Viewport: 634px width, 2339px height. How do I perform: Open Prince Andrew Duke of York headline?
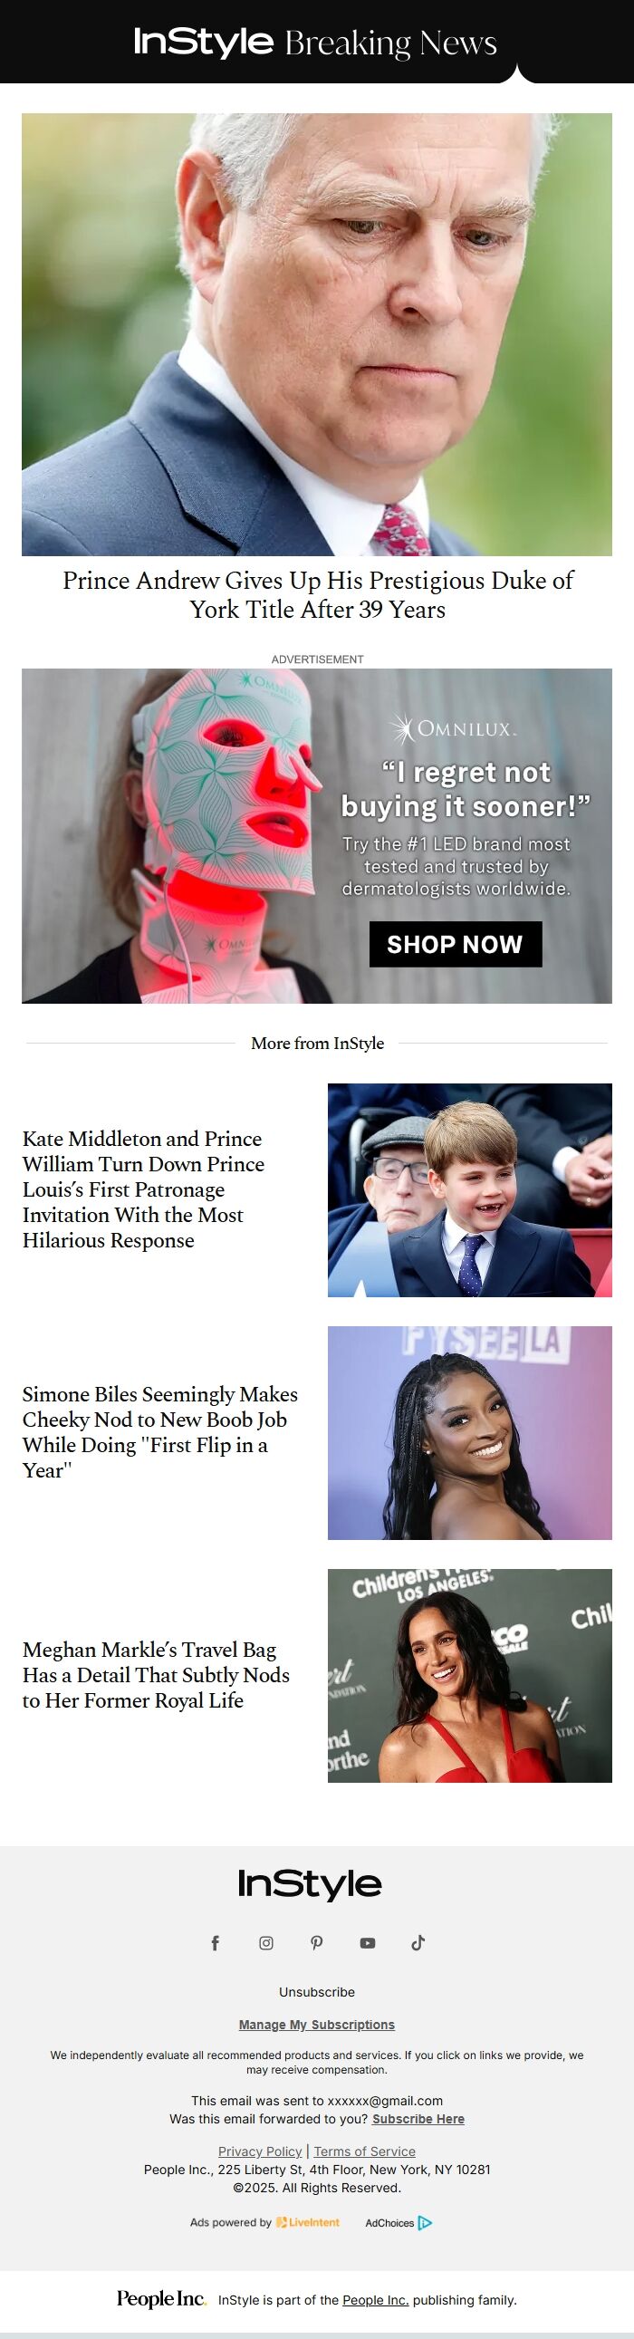tap(317, 595)
